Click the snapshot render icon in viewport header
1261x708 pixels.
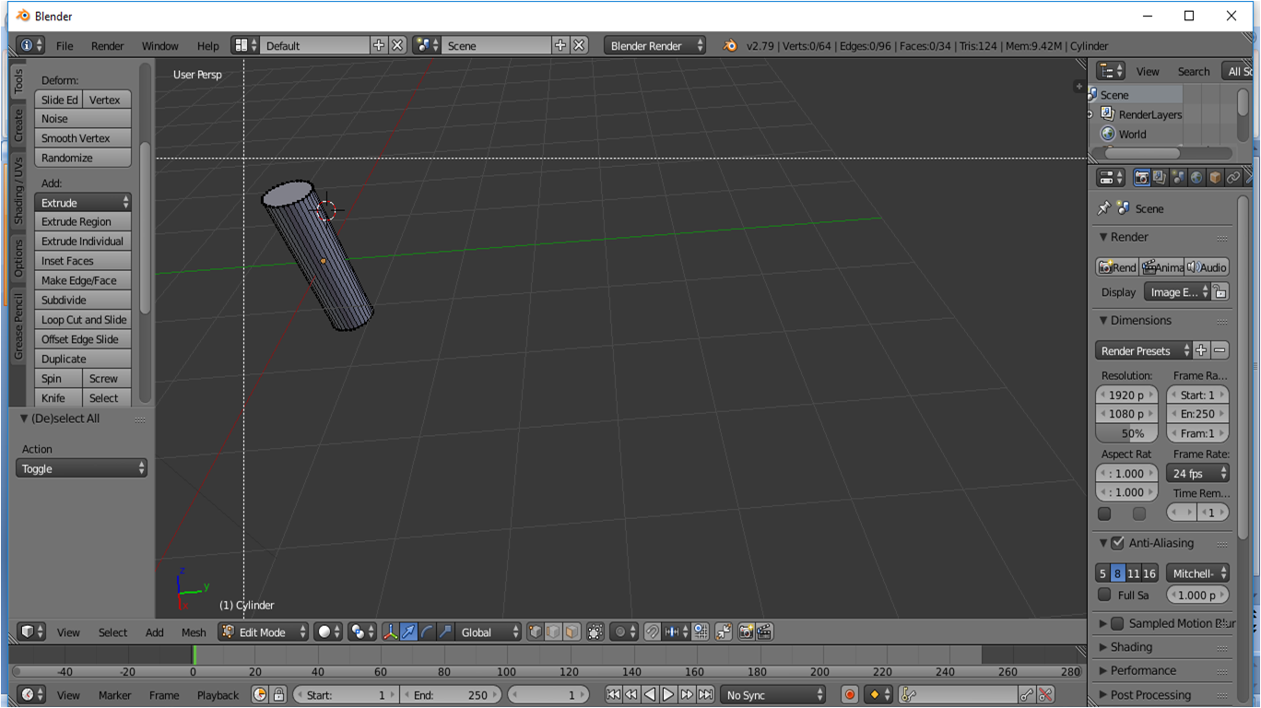(x=746, y=631)
